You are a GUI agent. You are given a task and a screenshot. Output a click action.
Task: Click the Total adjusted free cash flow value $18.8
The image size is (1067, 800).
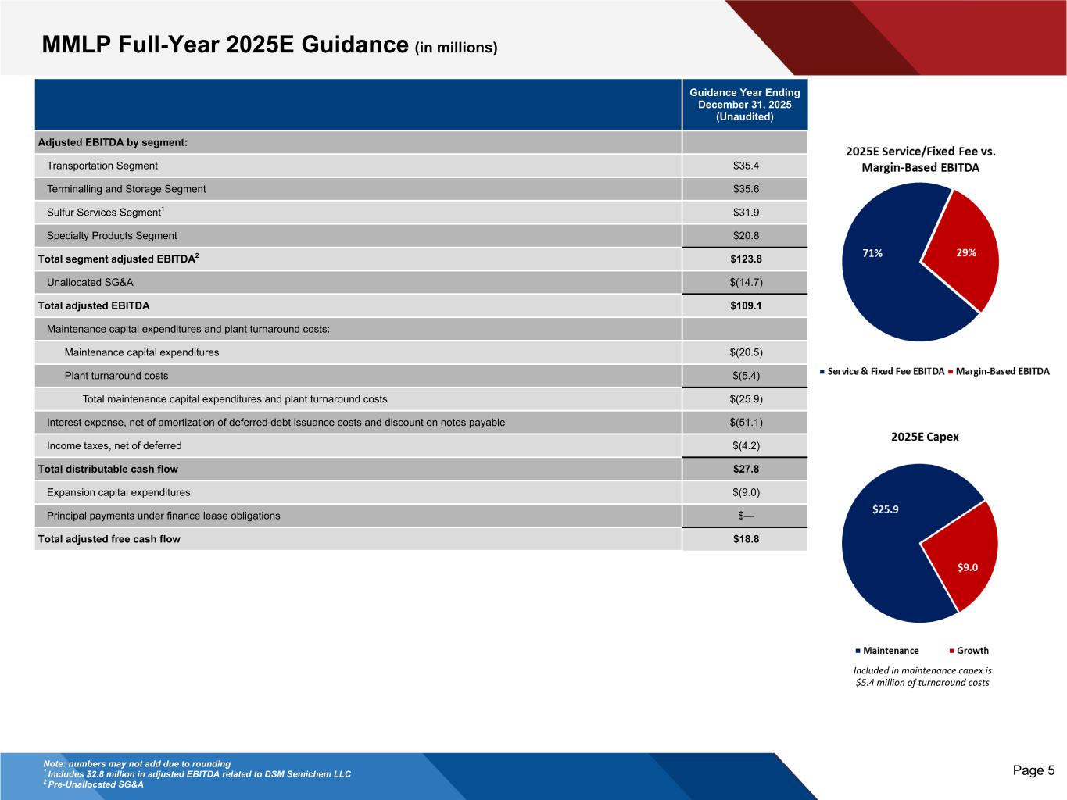[745, 539]
